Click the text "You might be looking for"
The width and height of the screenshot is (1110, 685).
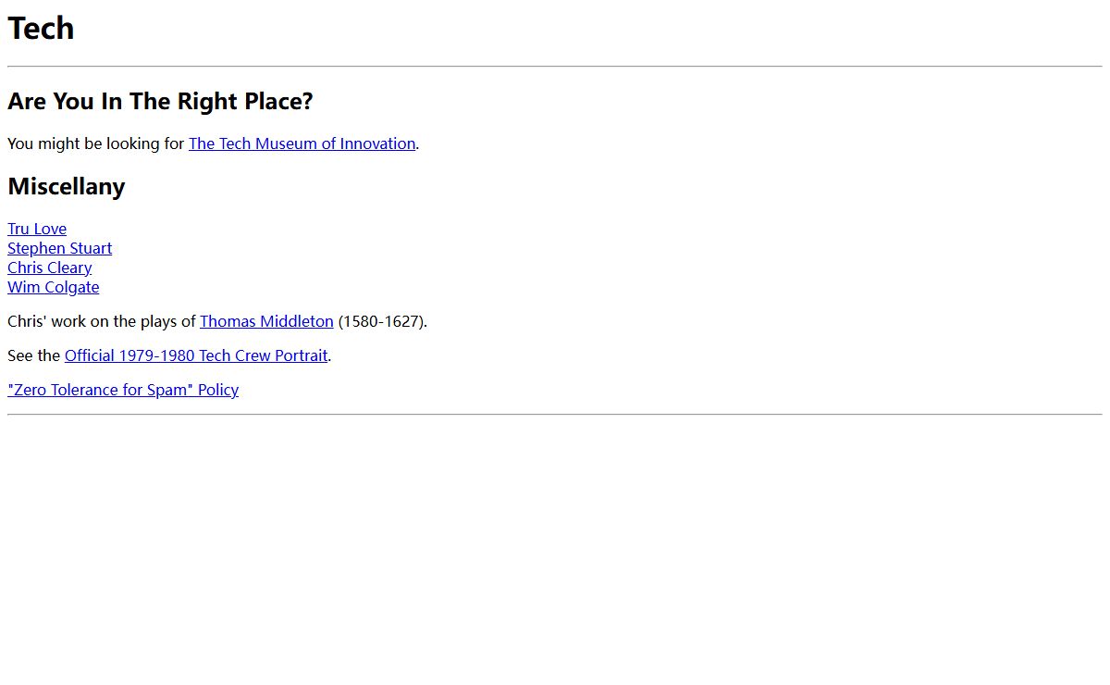96,143
